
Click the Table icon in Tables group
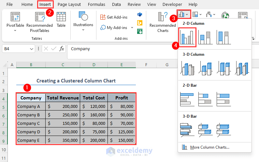point(61,20)
